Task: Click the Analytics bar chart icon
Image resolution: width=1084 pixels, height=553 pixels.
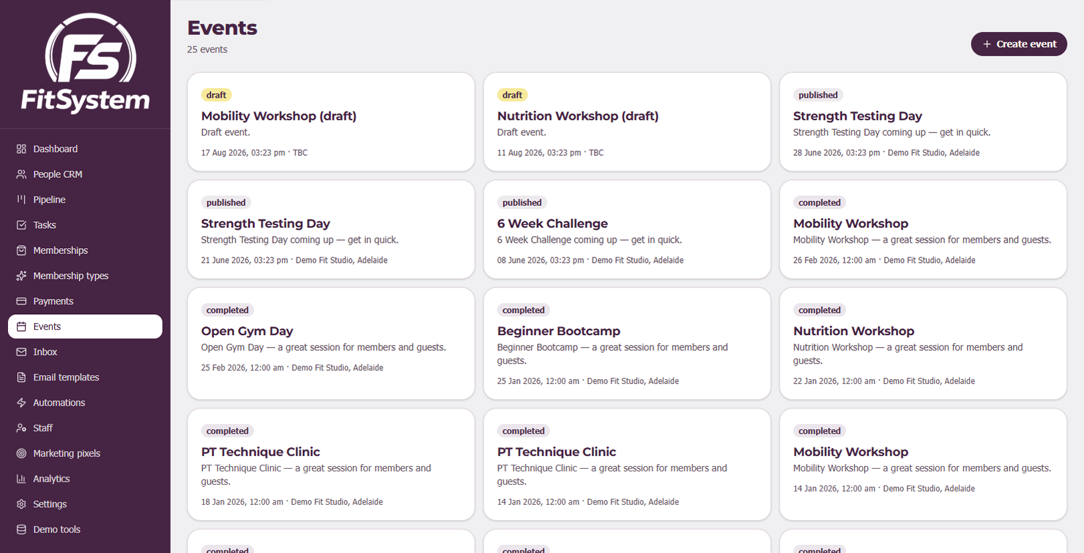Action: (x=21, y=479)
